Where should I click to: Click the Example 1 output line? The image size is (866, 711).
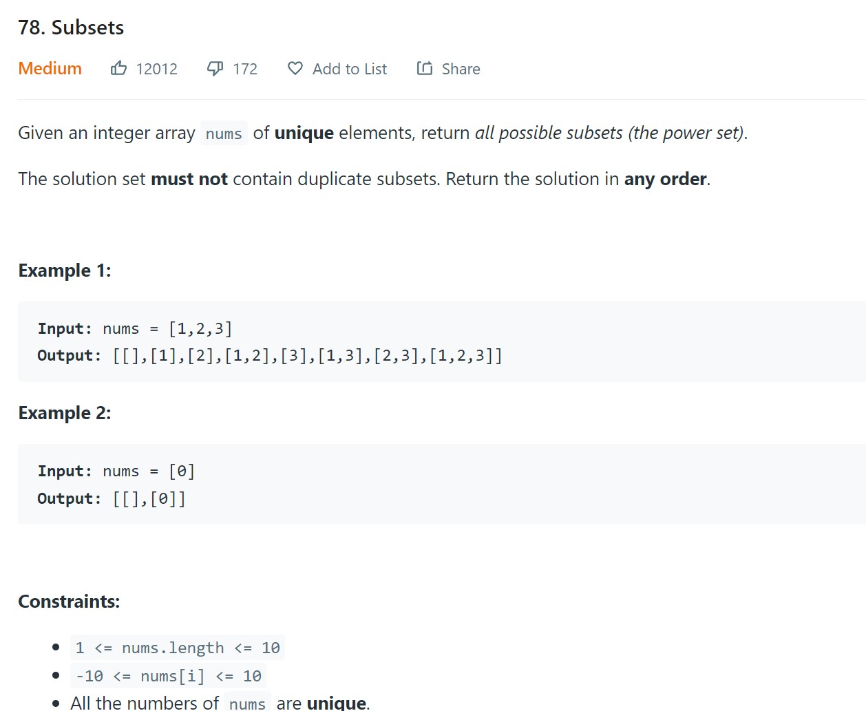point(270,356)
